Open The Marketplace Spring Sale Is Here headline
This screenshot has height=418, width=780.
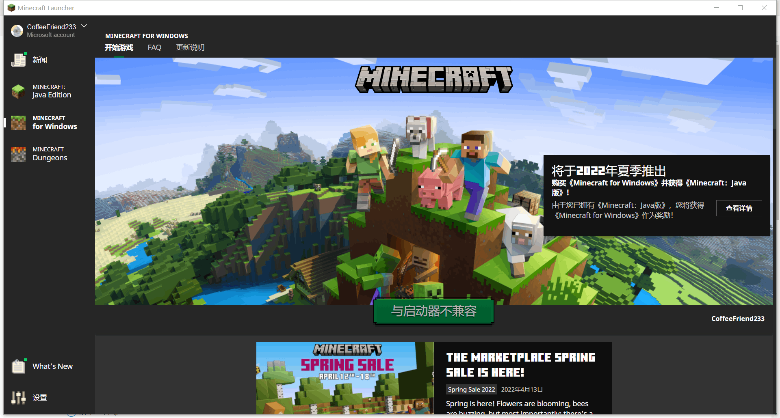point(521,365)
